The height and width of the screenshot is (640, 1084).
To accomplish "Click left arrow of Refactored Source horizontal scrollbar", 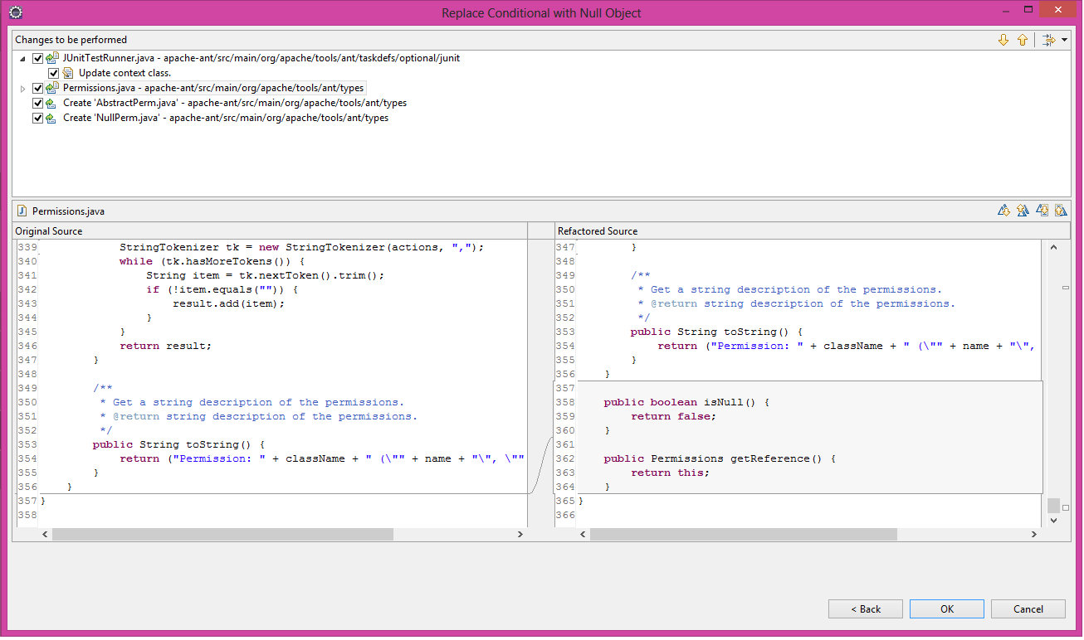I will 583,535.
